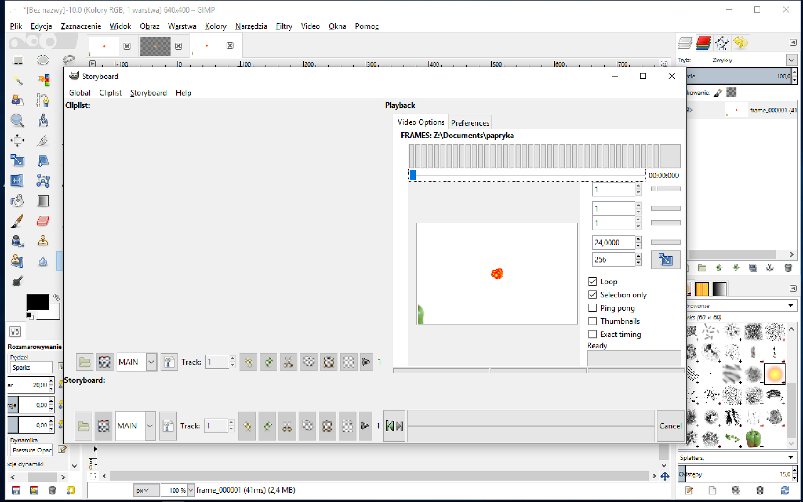Select the Paintbrush tool
Image resolution: width=803 pixels, height=502 pixels.
[x=17, y=221]
